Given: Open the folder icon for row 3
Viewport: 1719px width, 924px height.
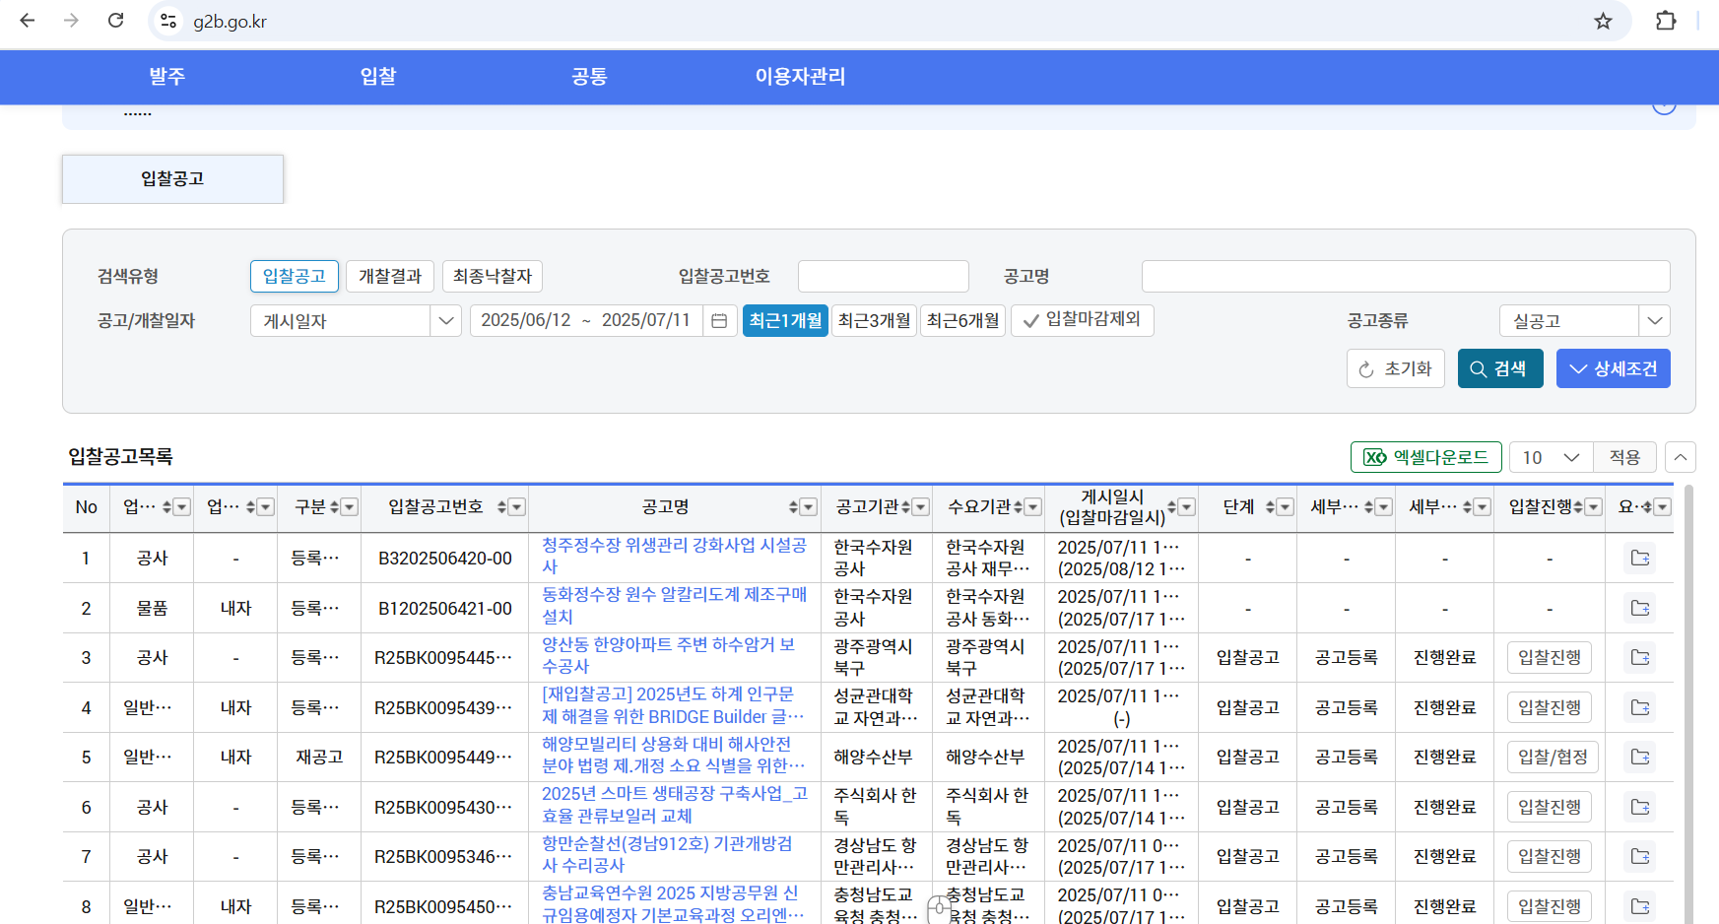Looking at the screenshot, I should coord(1639,657).
